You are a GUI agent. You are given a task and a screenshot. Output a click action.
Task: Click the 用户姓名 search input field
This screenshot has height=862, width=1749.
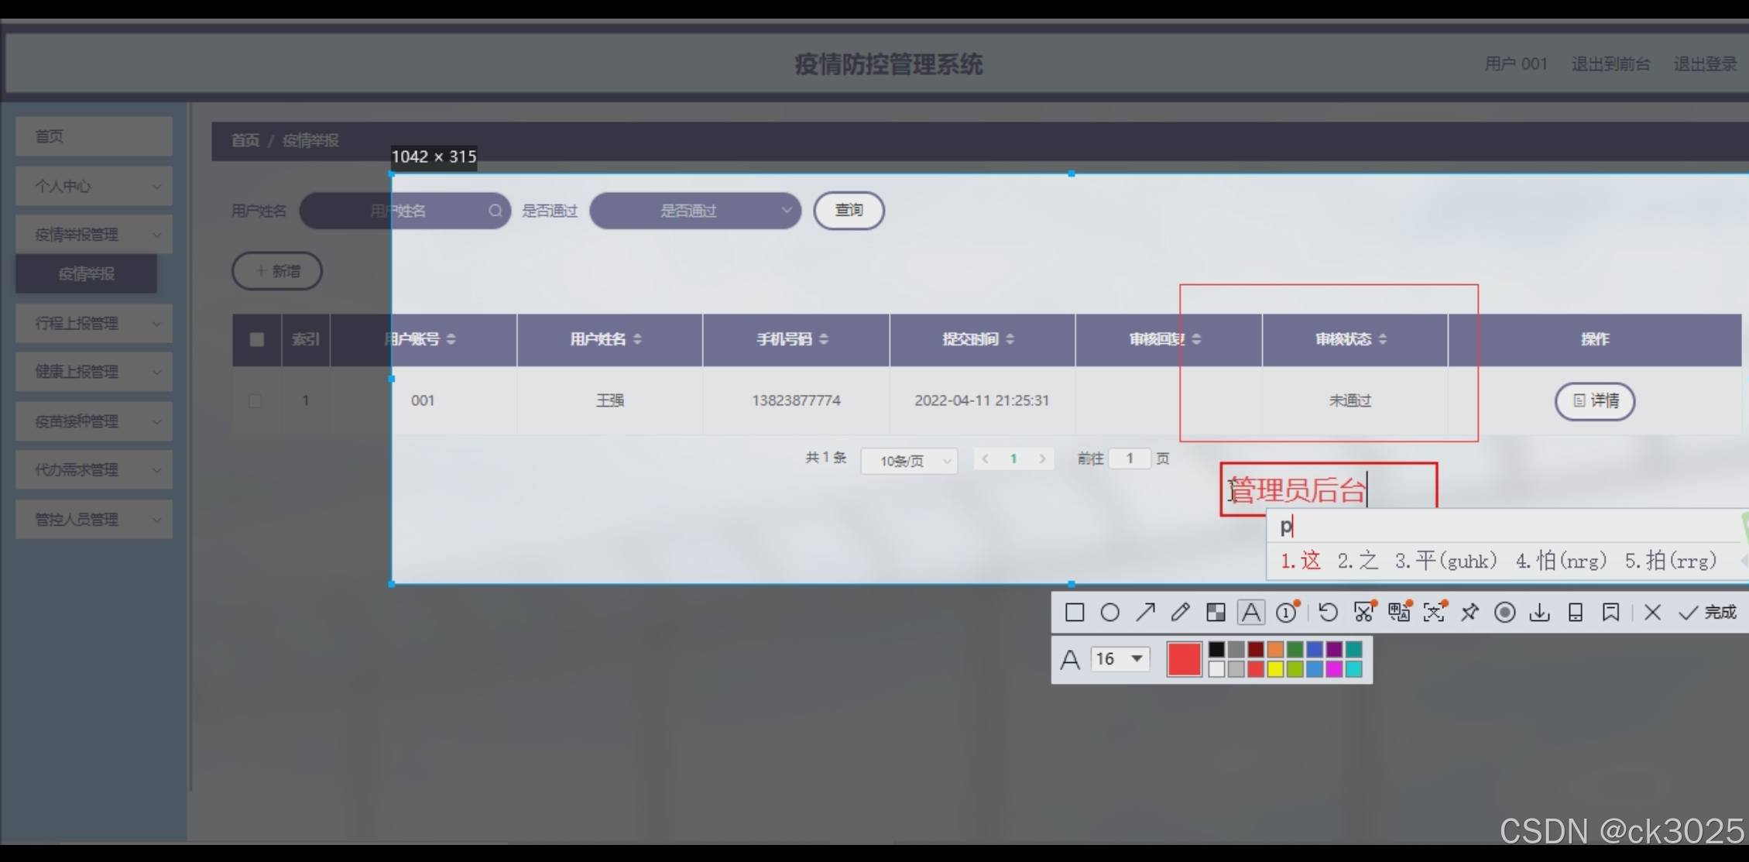[403, 211]
